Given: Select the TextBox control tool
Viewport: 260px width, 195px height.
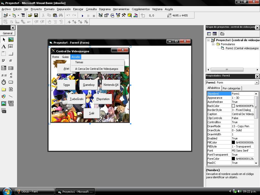Looking at the screenshot, I should point(11,47).
